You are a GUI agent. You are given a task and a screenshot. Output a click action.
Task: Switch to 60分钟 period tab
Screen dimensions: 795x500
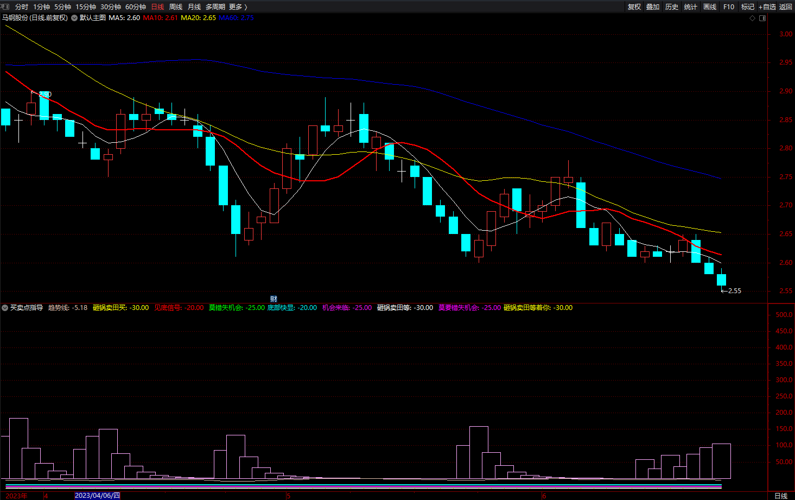point(136,7)
